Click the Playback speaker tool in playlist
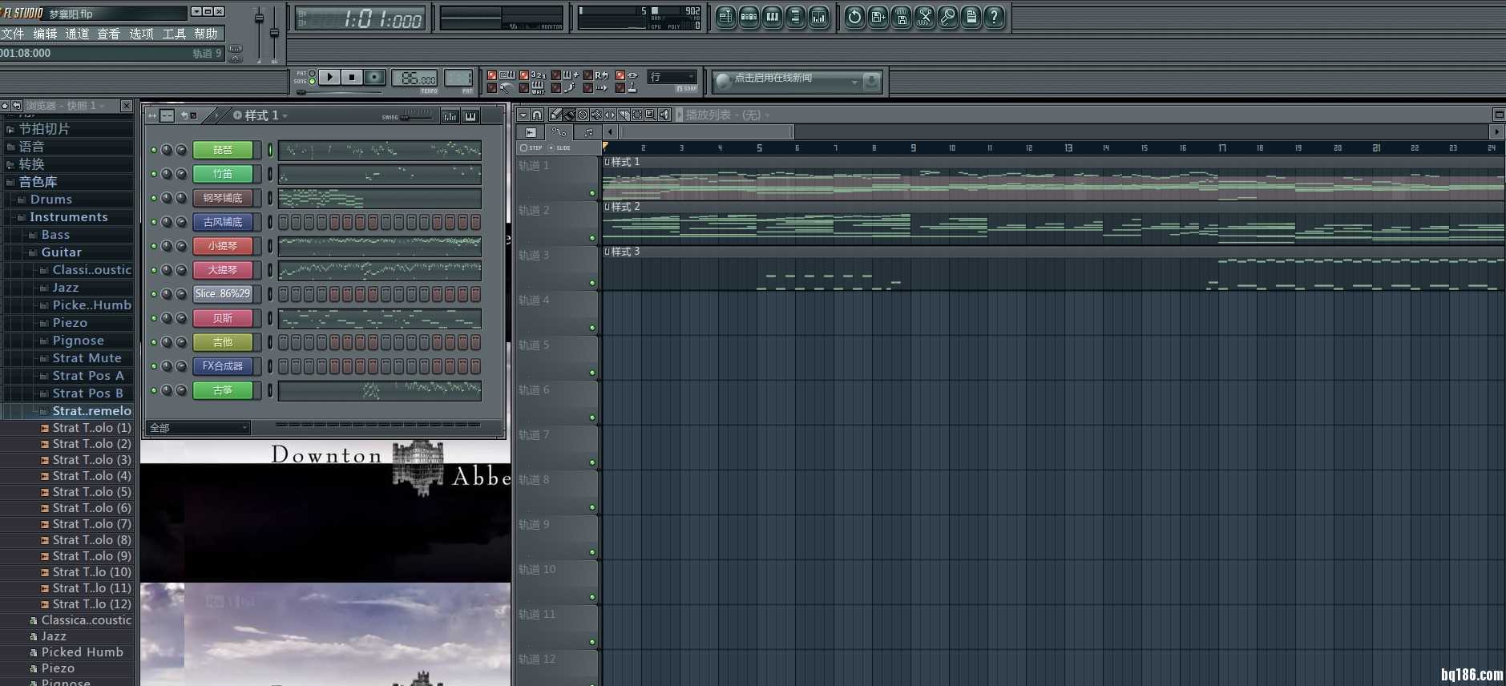Image resolution: width=1506 pixels, height=686 pixels. pyautogui.click(x=664, y=115)
